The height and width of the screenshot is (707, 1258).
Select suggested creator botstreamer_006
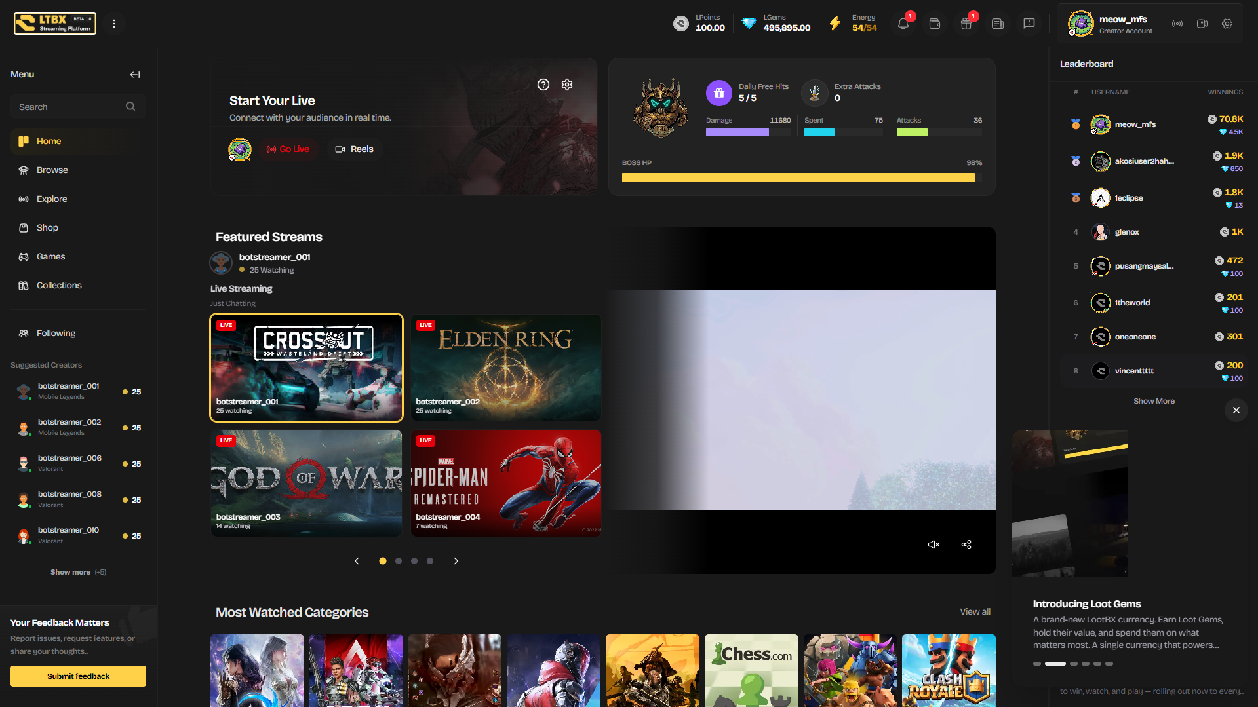pyautogui.click(x=78, y=463)
